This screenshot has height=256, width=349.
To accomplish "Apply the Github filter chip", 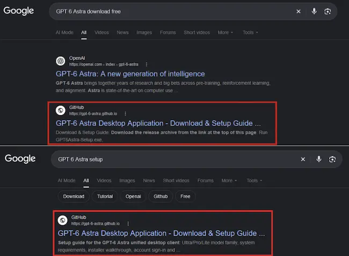I will pos(161,196).
